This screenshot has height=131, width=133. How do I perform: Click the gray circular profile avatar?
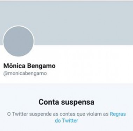click(19, 41)
